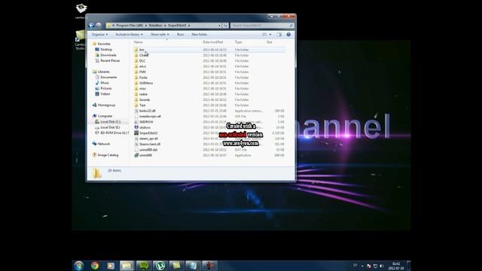This screenshot has width=482, height=271.
Task: Select the FMV folder
Action: point(142,72)
